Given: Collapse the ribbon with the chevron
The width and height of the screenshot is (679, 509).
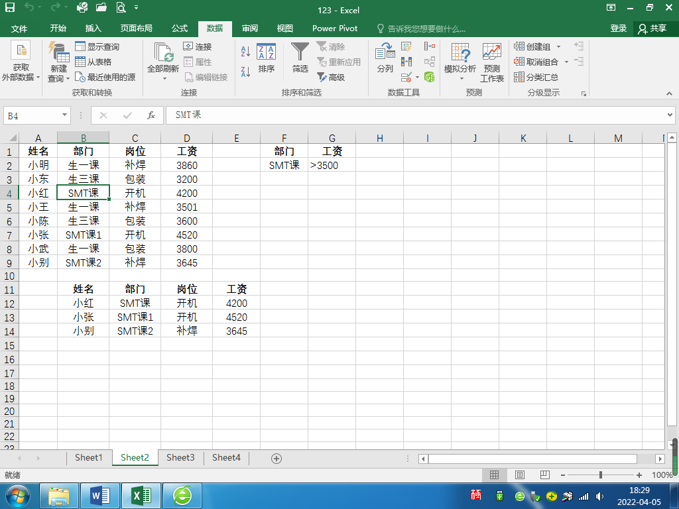Looking at the screenshot, I should coord(669,93).
